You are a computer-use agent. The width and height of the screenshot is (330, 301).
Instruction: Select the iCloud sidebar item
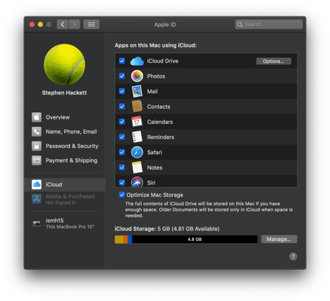pyautogui.click(x=65, y=184)
